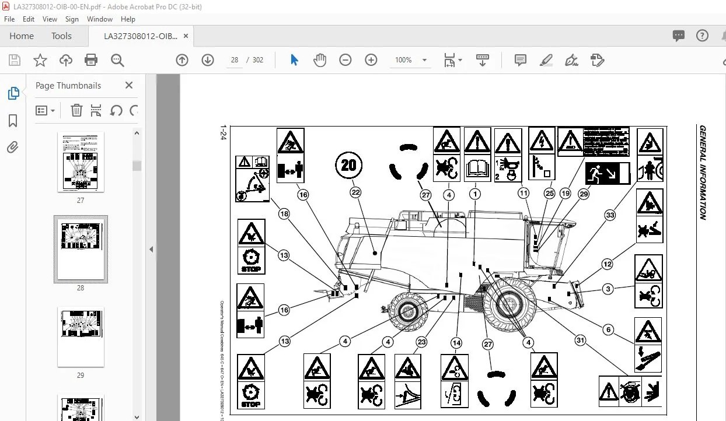Zoom out with the minus button

coord(345,60)
